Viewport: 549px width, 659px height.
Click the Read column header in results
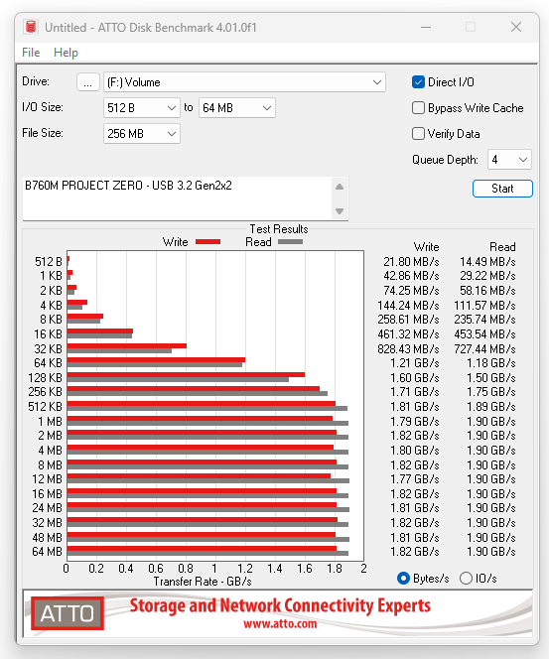502,247
